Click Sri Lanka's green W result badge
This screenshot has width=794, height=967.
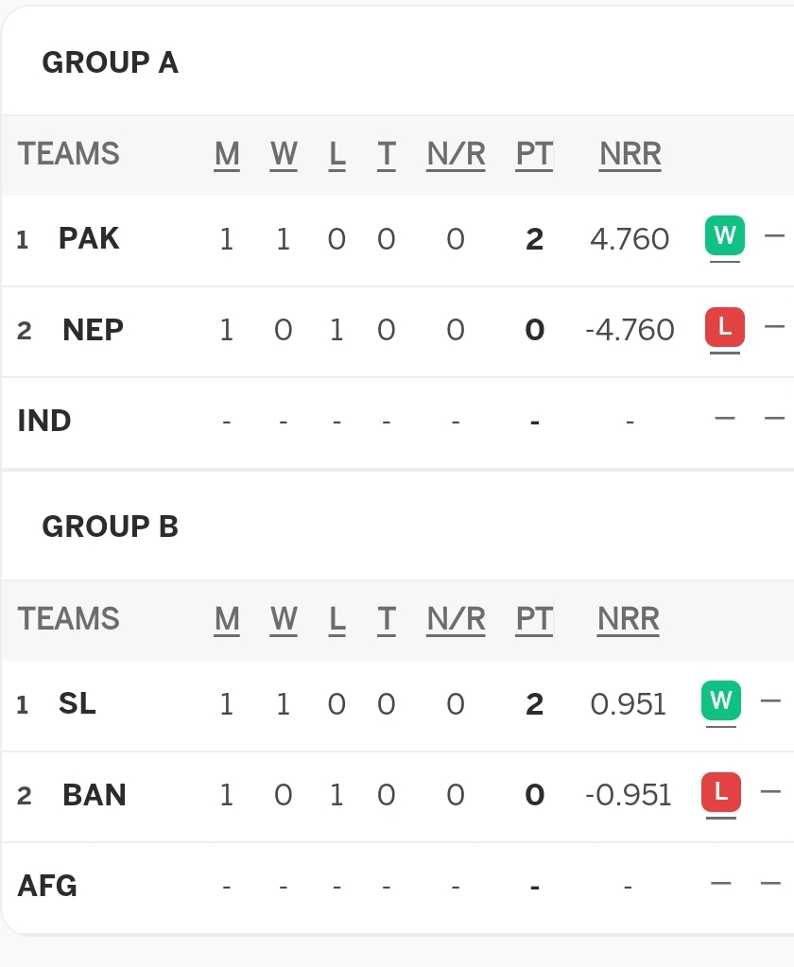pyautogui.click(x=720, y=700)
